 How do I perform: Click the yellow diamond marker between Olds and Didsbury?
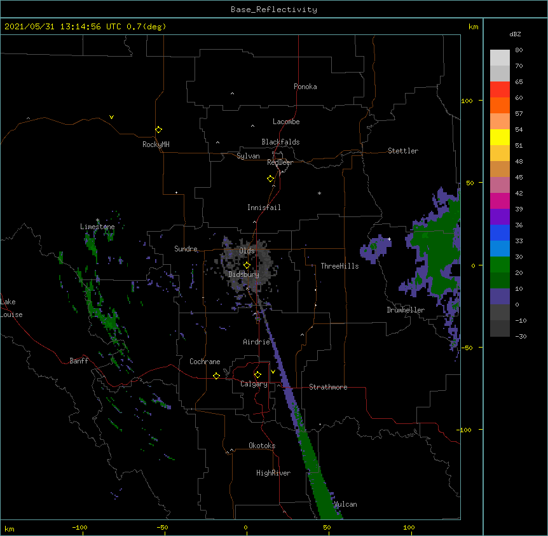tap(247, 265)
